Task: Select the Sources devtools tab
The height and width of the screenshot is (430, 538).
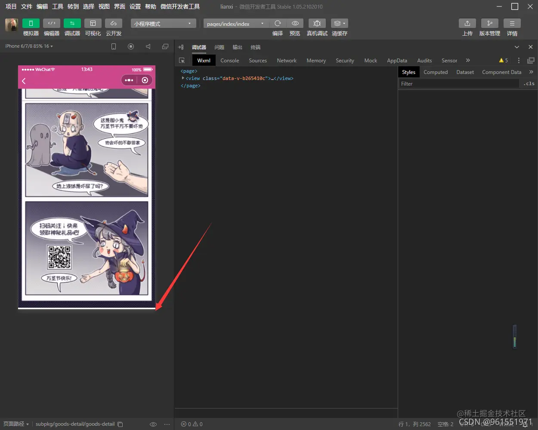Action: click(258, 61)
